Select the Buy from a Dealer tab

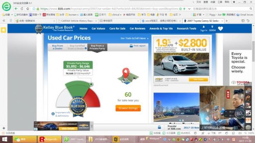click(58, 47)
